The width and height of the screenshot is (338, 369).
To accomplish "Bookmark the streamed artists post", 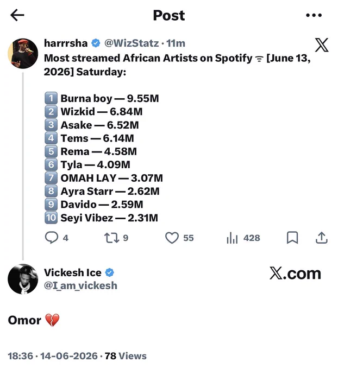I will [x=292, y=238].
